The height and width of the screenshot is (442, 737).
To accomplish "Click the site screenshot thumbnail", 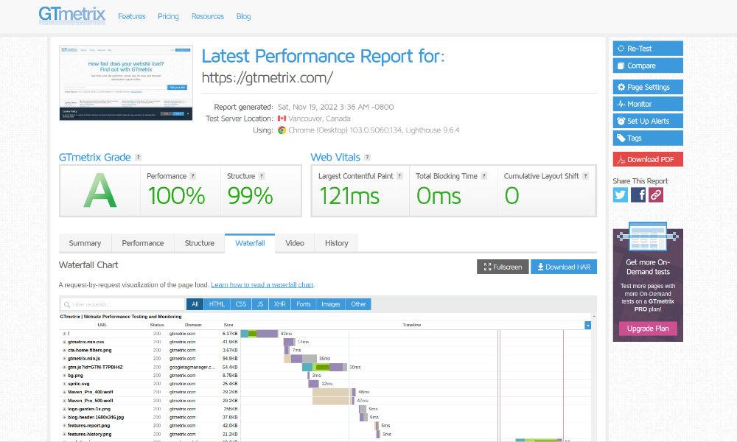I will [x=126, y=83].
